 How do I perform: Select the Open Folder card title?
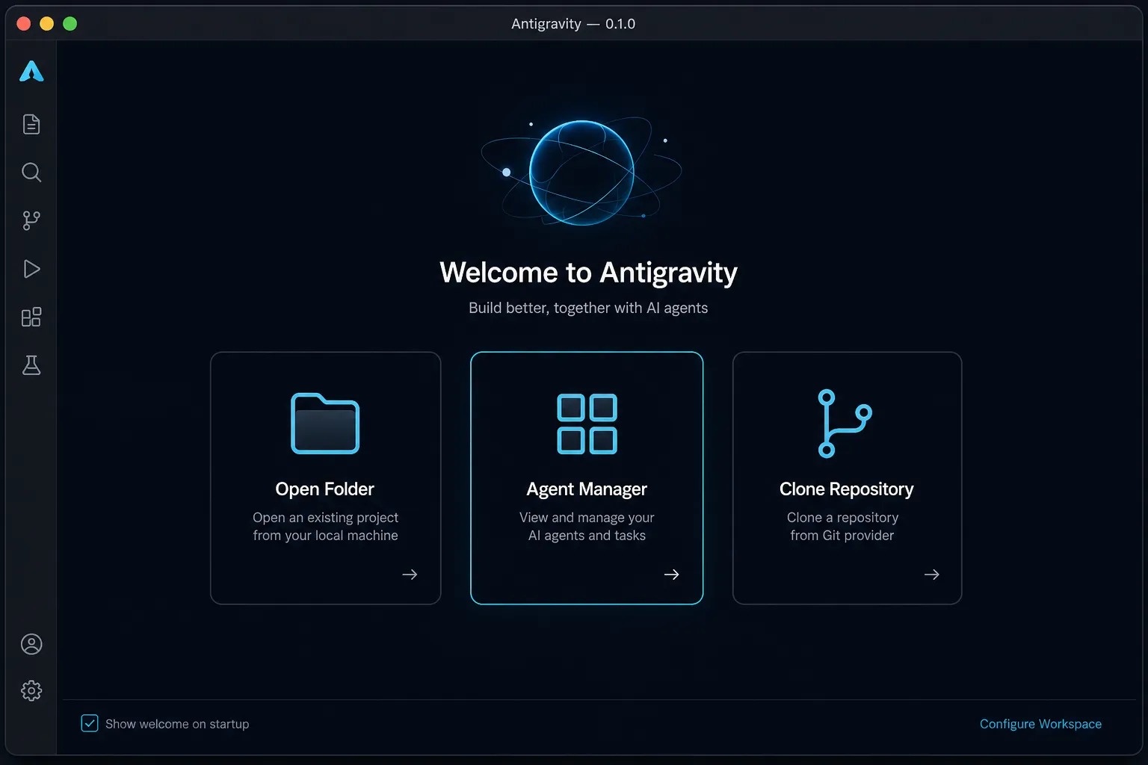tap(324, 489)
